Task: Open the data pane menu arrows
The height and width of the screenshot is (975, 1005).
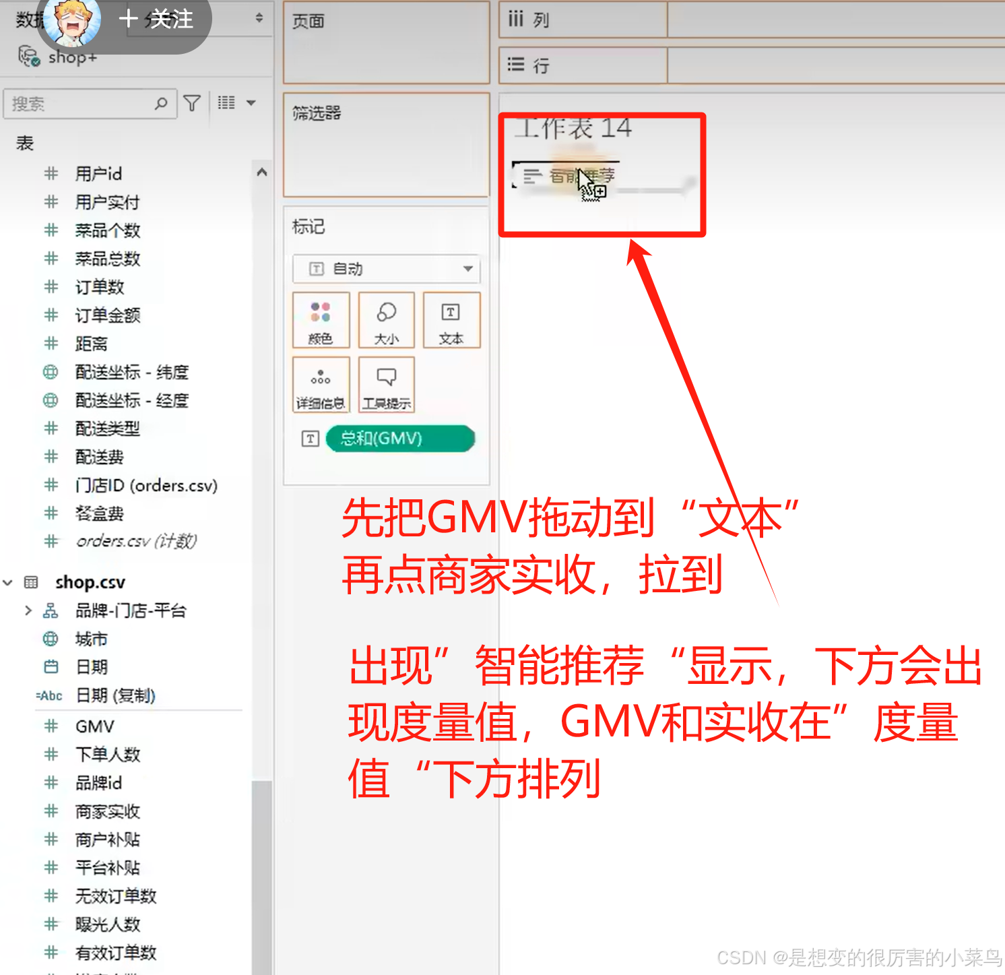Action: click(259, 18)
